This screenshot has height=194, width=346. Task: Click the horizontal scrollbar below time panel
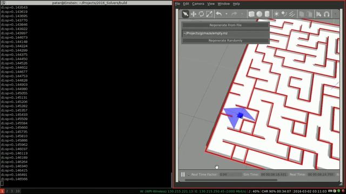[231, 180]
